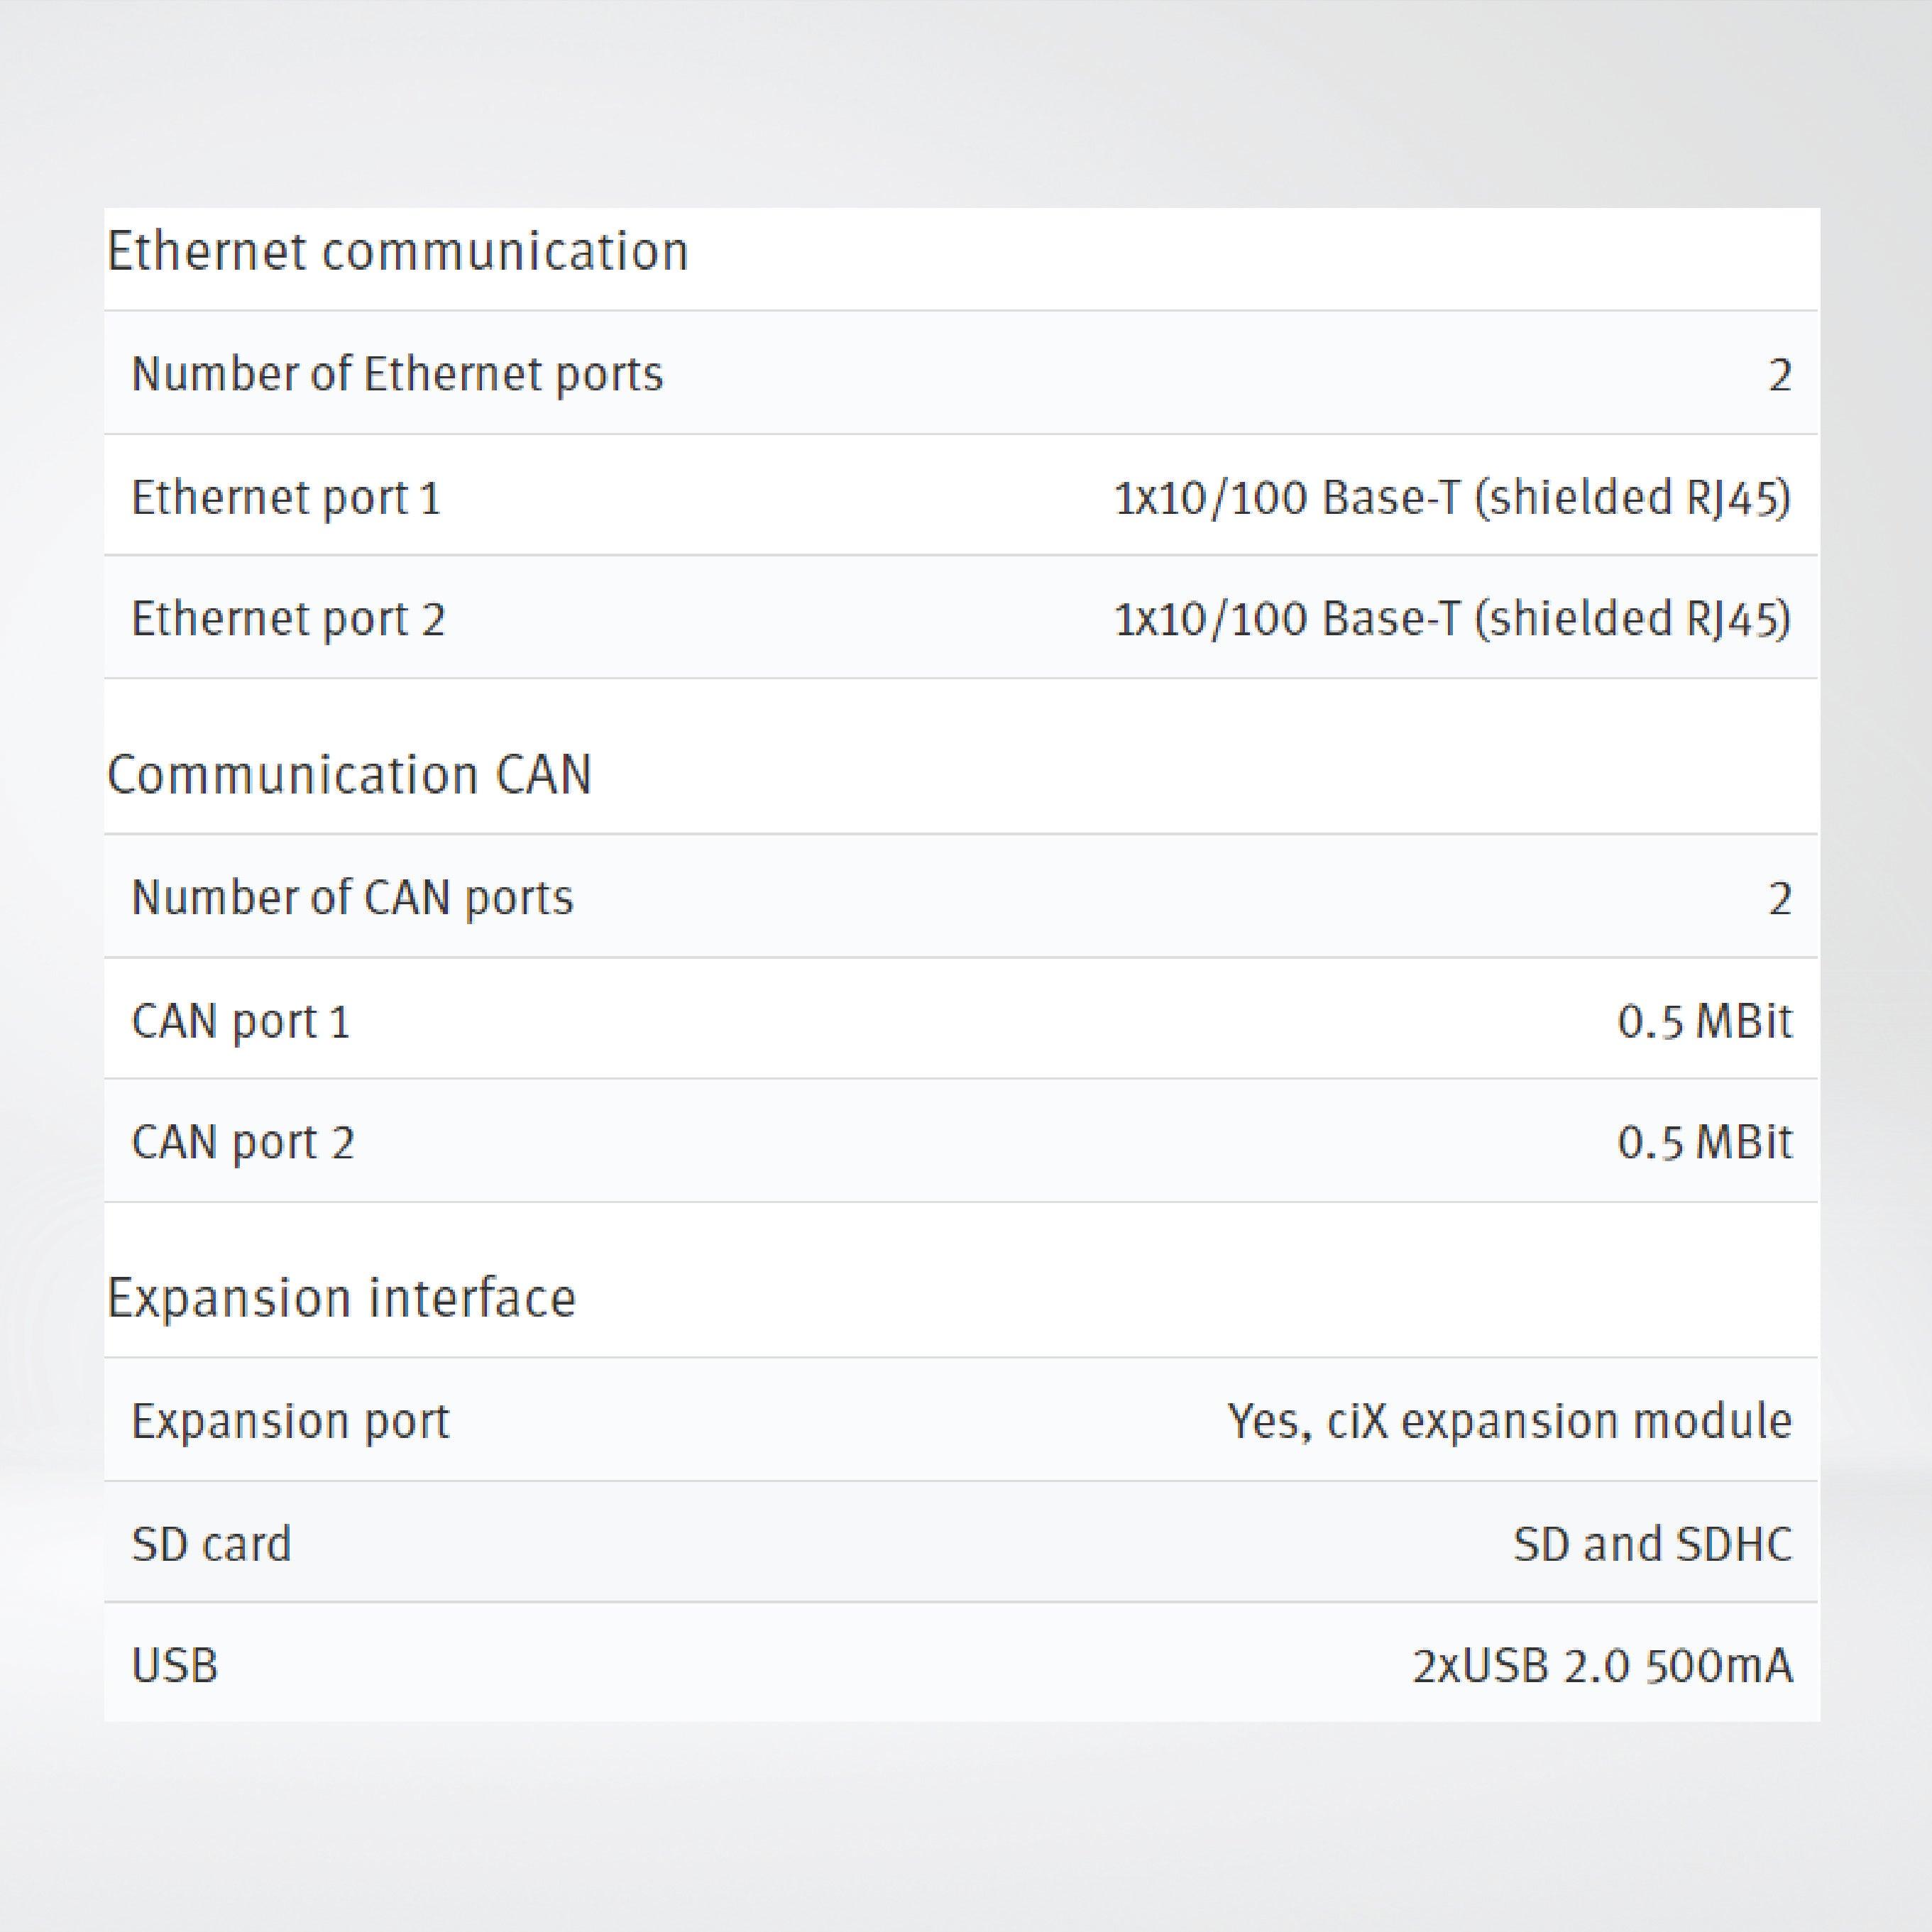Select the Ethernet port 1 label

pos(286,498)
